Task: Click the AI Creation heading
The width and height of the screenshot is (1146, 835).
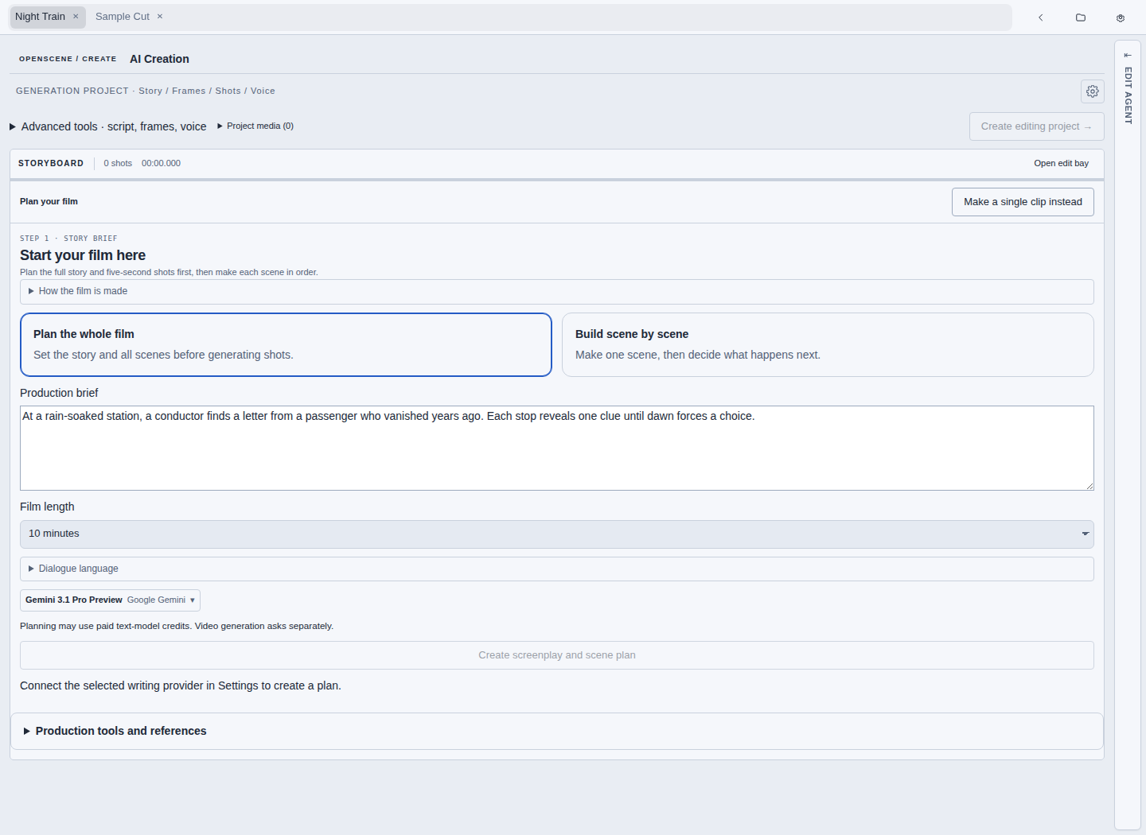Action: (x=159, y=59)
